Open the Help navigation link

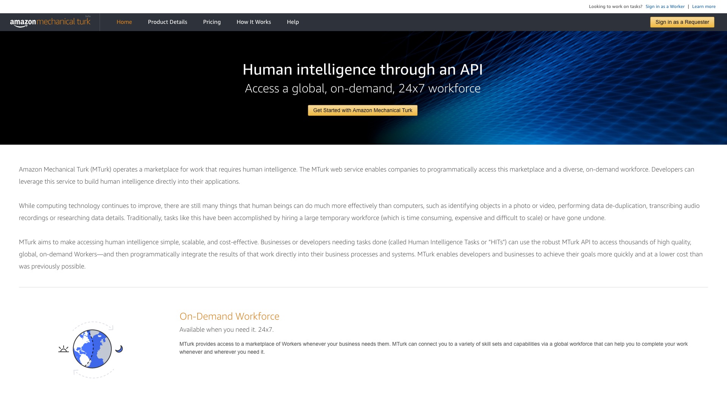click(293, 22)
